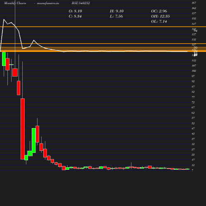This screenshot has height=206, width=206.
Task: Click the 7 price axis label
Action: pyautogui.click(x=192, y=170)
